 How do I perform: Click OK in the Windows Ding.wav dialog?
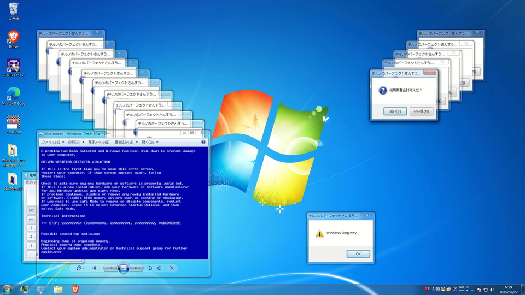(x=358, y=254)
